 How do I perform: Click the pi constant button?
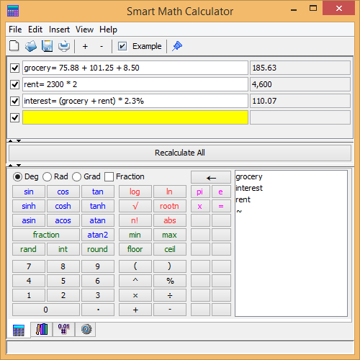click(200, 192)
